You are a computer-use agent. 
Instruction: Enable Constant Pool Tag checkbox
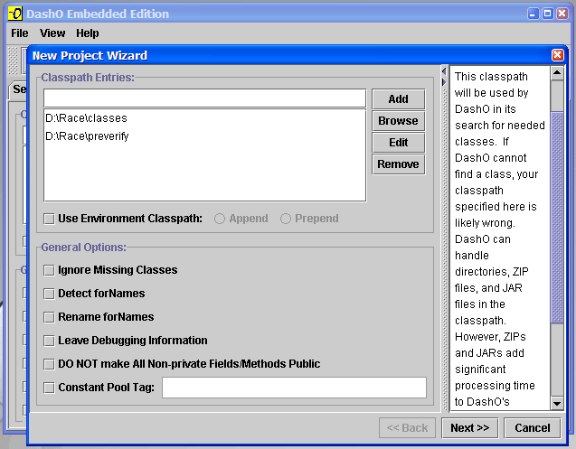49,388
